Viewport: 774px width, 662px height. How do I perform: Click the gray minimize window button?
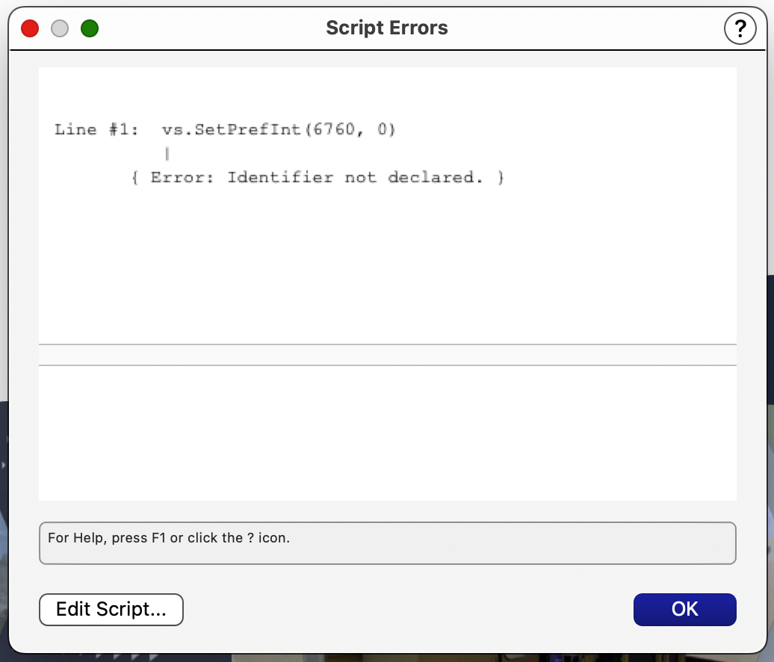pyautogui.click(x=60, y=29)
